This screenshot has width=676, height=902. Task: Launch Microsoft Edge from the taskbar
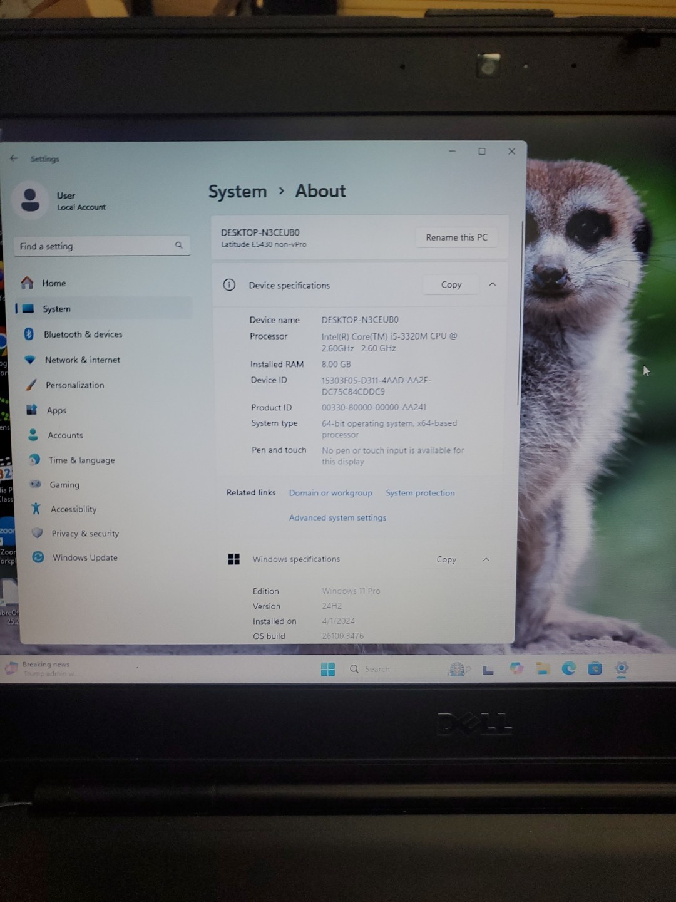569,668
